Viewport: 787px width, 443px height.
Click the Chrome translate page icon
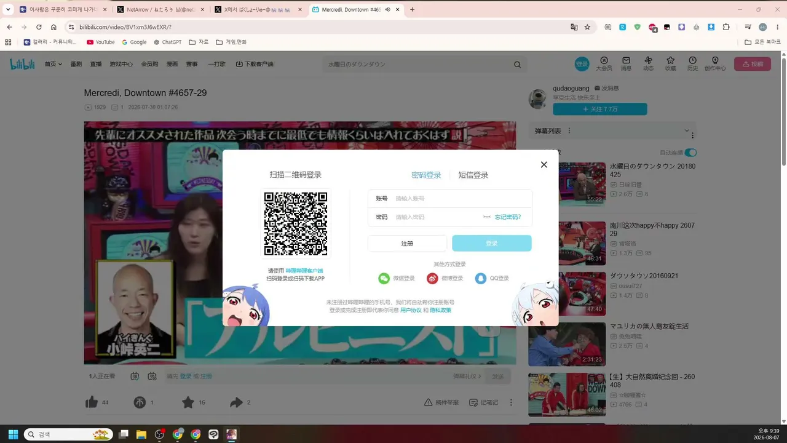(574, 27)
